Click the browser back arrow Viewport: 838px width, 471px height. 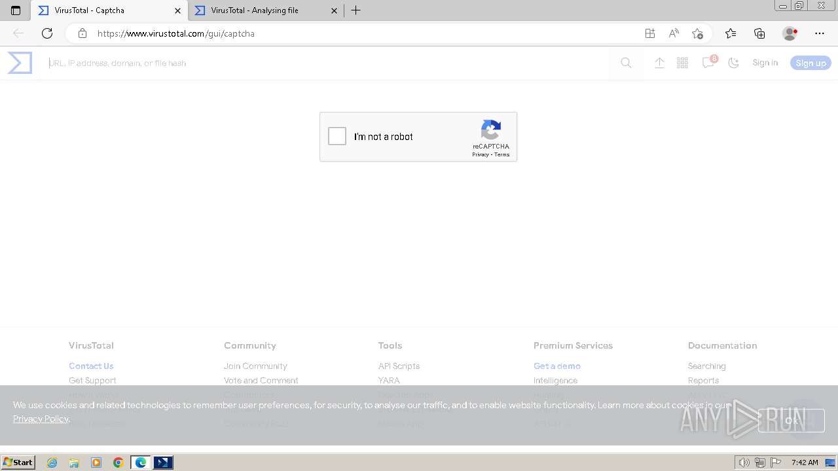click(x=18, y=33)
